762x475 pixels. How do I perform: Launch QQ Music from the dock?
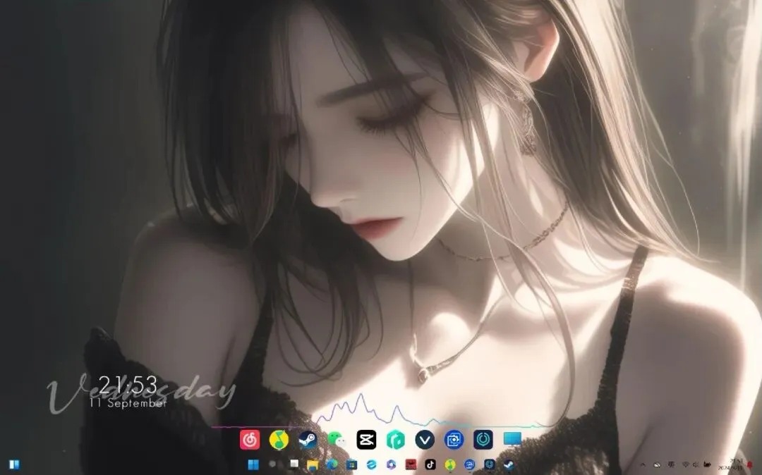tap(279, 440)
